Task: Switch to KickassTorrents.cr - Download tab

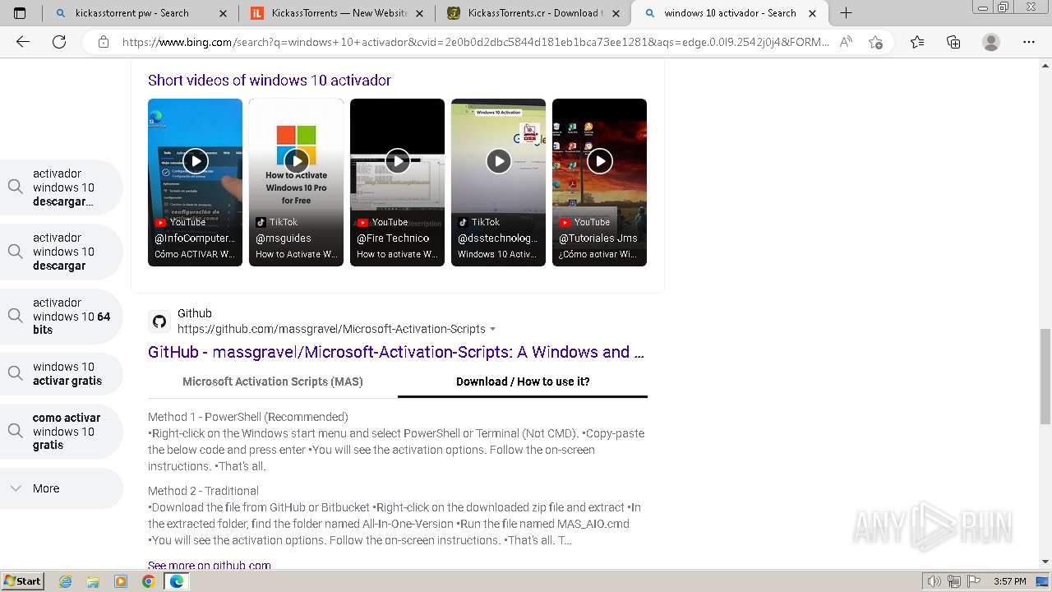Action: pyautogui.click(x=534, y=13)
